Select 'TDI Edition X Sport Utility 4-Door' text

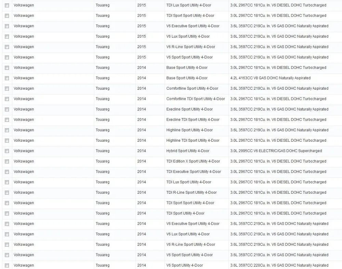coord(193,161)
